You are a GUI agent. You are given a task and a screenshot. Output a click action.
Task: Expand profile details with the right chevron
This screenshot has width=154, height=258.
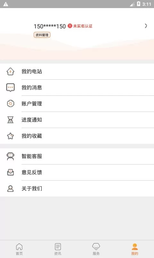[146, 26]
